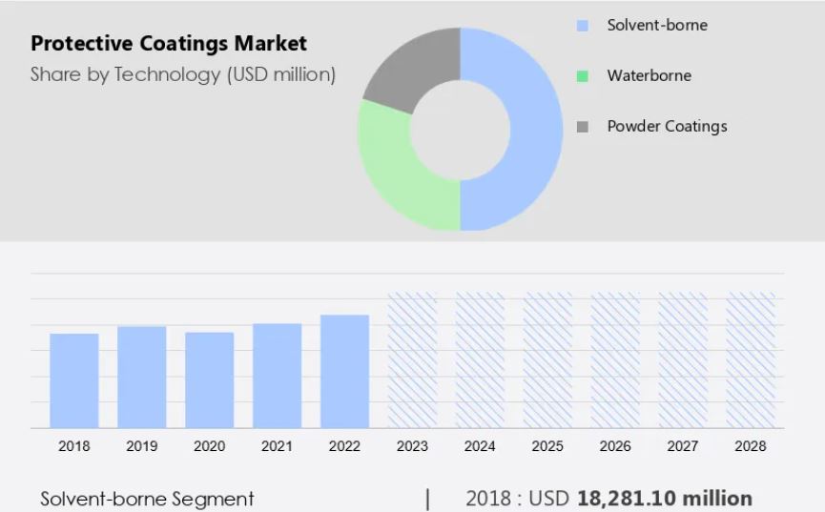Viewport: 825px width, 512px height.
Task: Click the 2021 year label on the axis
Action: tap(277, 445)
